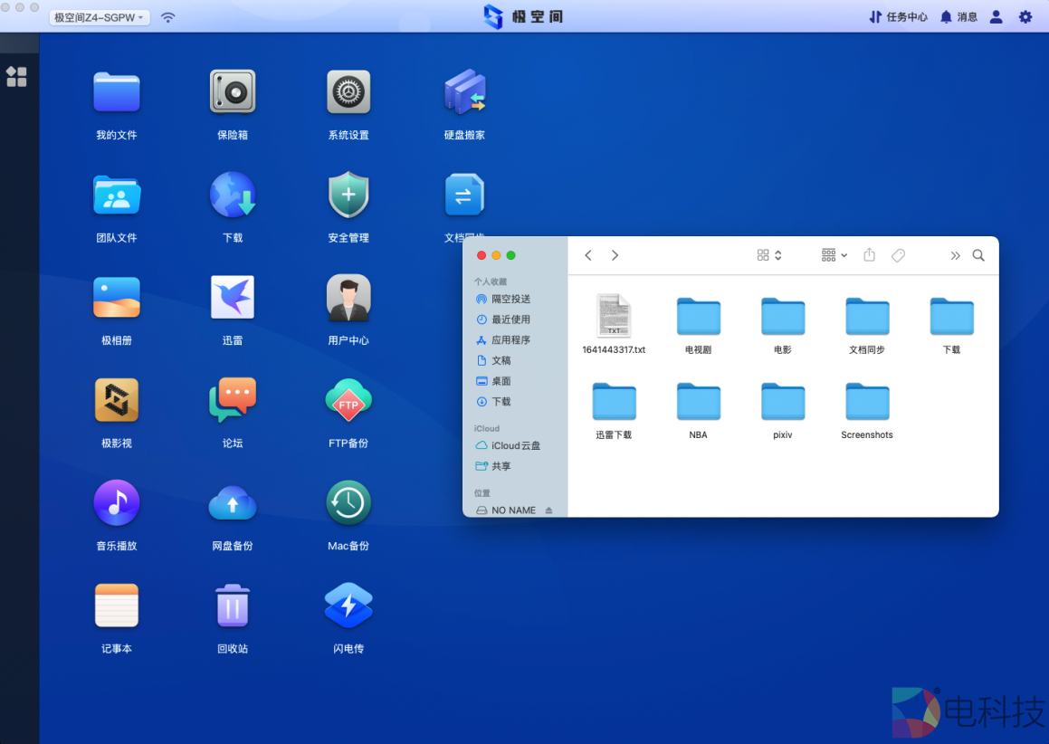Click the apps grid icon in left sidebar
Screen dimensions: 1049x744
point(16,77)
